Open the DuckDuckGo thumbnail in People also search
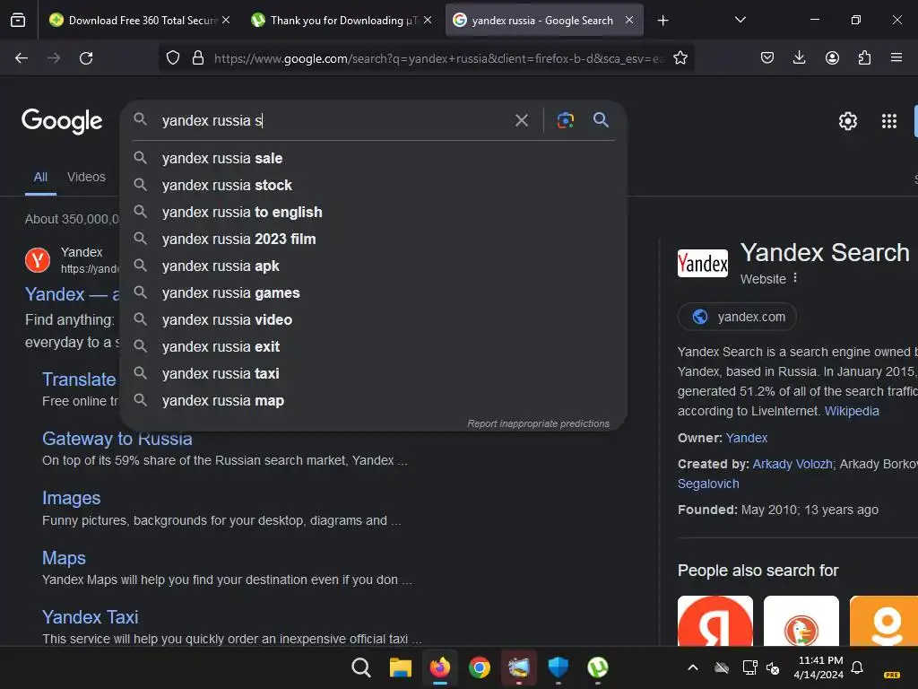This screenshot has height=689, width=918. click(x=801, y=621)
